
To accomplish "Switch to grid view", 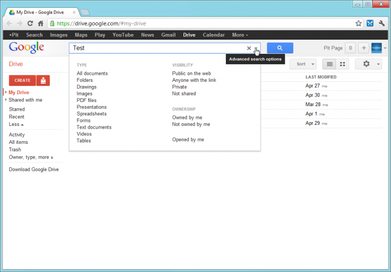I will [x=343, y=64].
